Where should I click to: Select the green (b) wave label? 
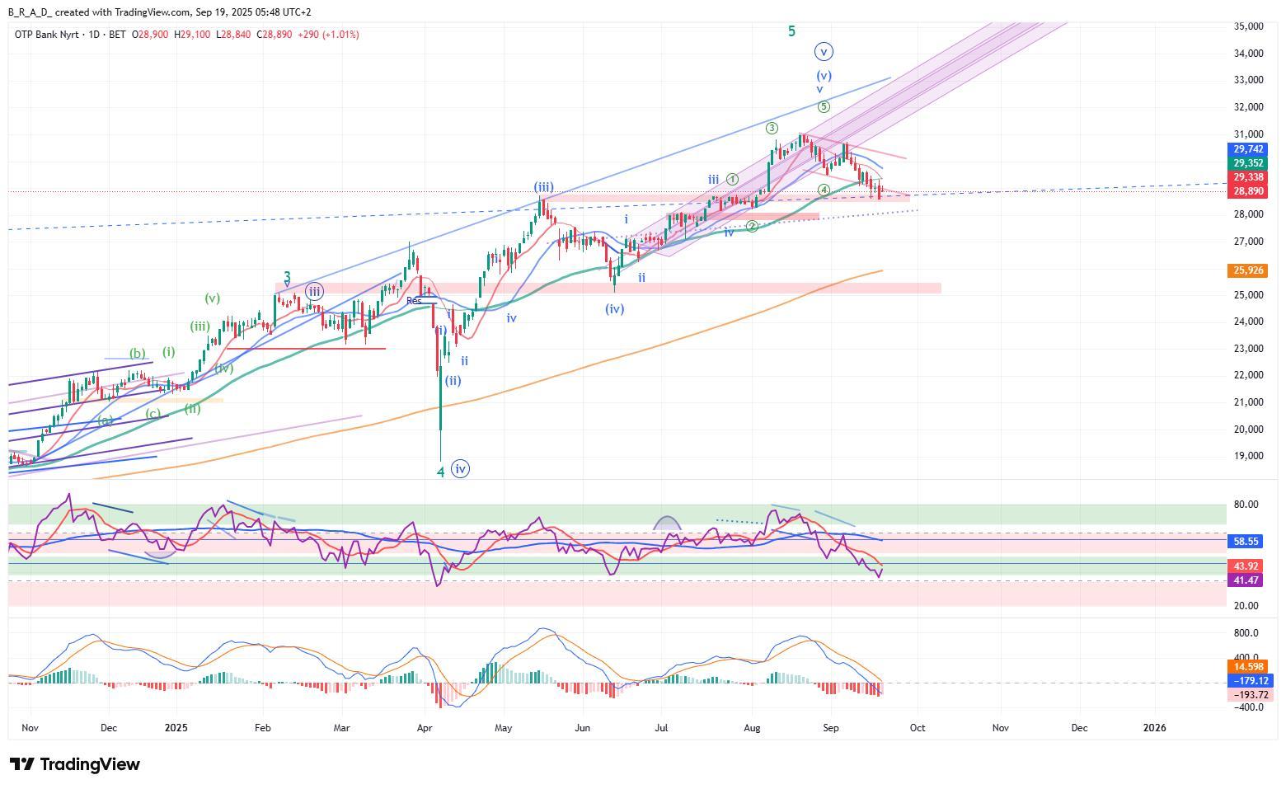click(x=137, y=354)
